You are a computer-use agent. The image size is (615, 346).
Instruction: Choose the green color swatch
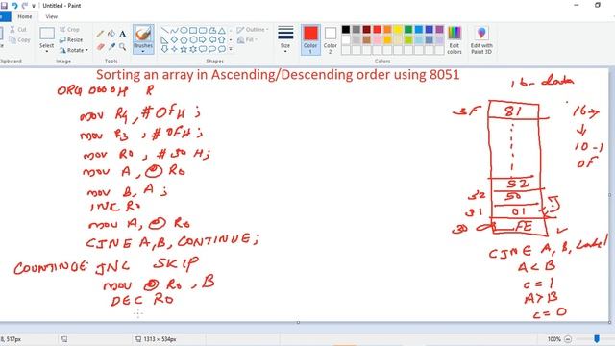click(408, 30)
